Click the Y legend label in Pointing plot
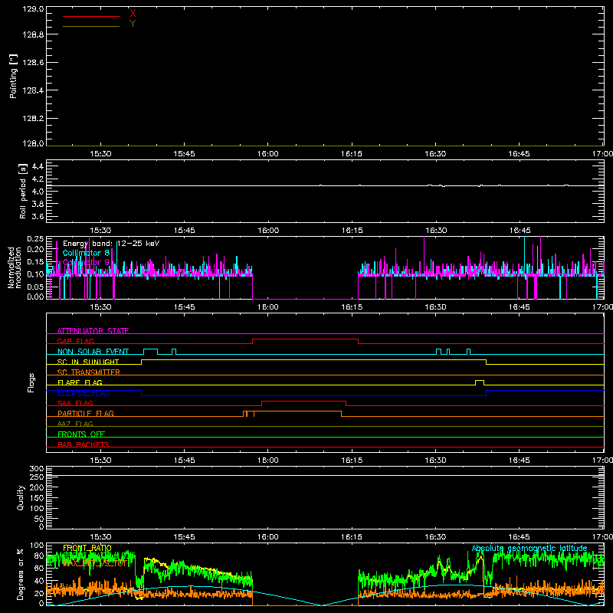Viewport: 613px width, 613px height. [133, 24]
